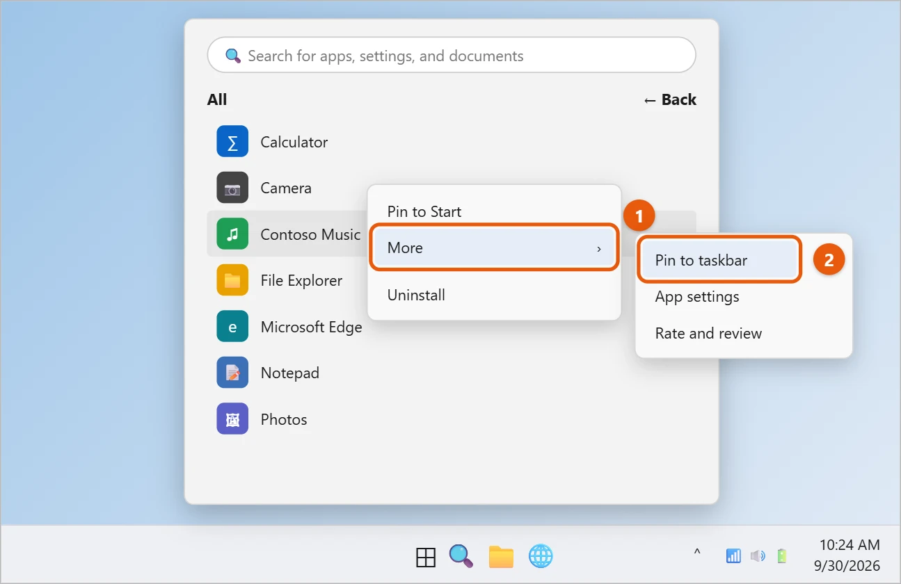Click the volume speaker tray icon
Viewport: 901px width, 584px height.
[758, 555]
